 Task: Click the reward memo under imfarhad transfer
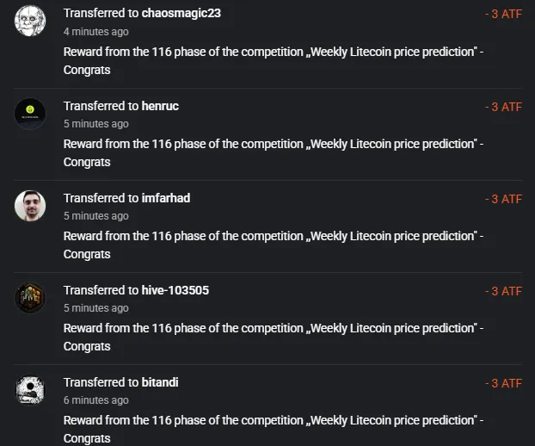(x=274, y=245)
